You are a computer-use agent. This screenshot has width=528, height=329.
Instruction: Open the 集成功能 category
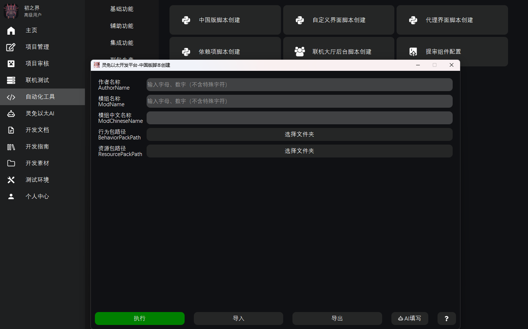tap(121, 43)
